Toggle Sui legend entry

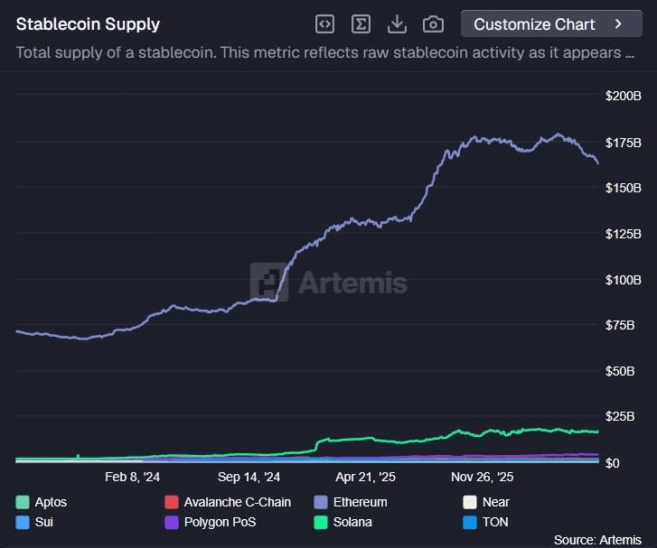pyautogui.click(x=34, y=522)
